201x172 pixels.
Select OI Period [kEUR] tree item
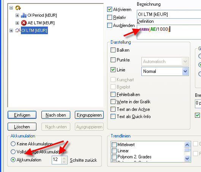(42, 15)
